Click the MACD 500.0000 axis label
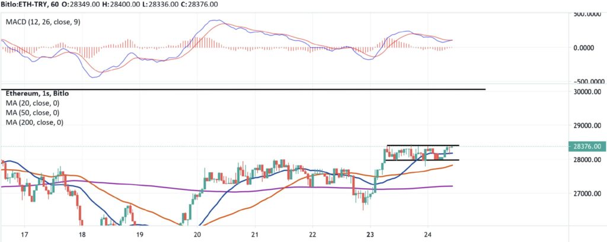This screenshot has width=607, height=242. (x=589, y=14)
